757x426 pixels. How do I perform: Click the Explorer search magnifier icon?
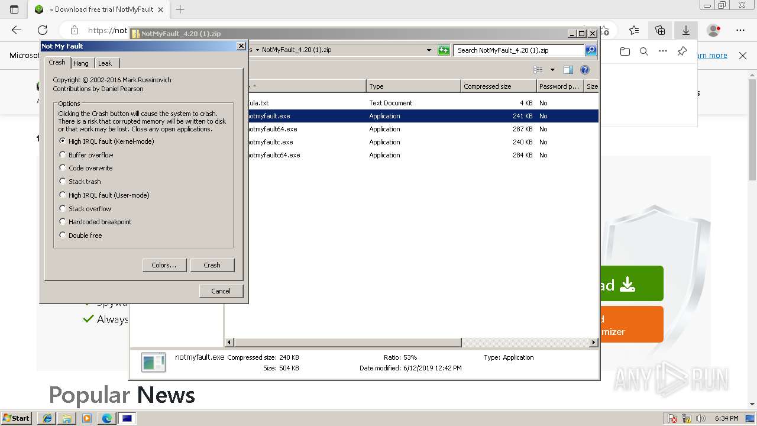click(x=591, y=50)
